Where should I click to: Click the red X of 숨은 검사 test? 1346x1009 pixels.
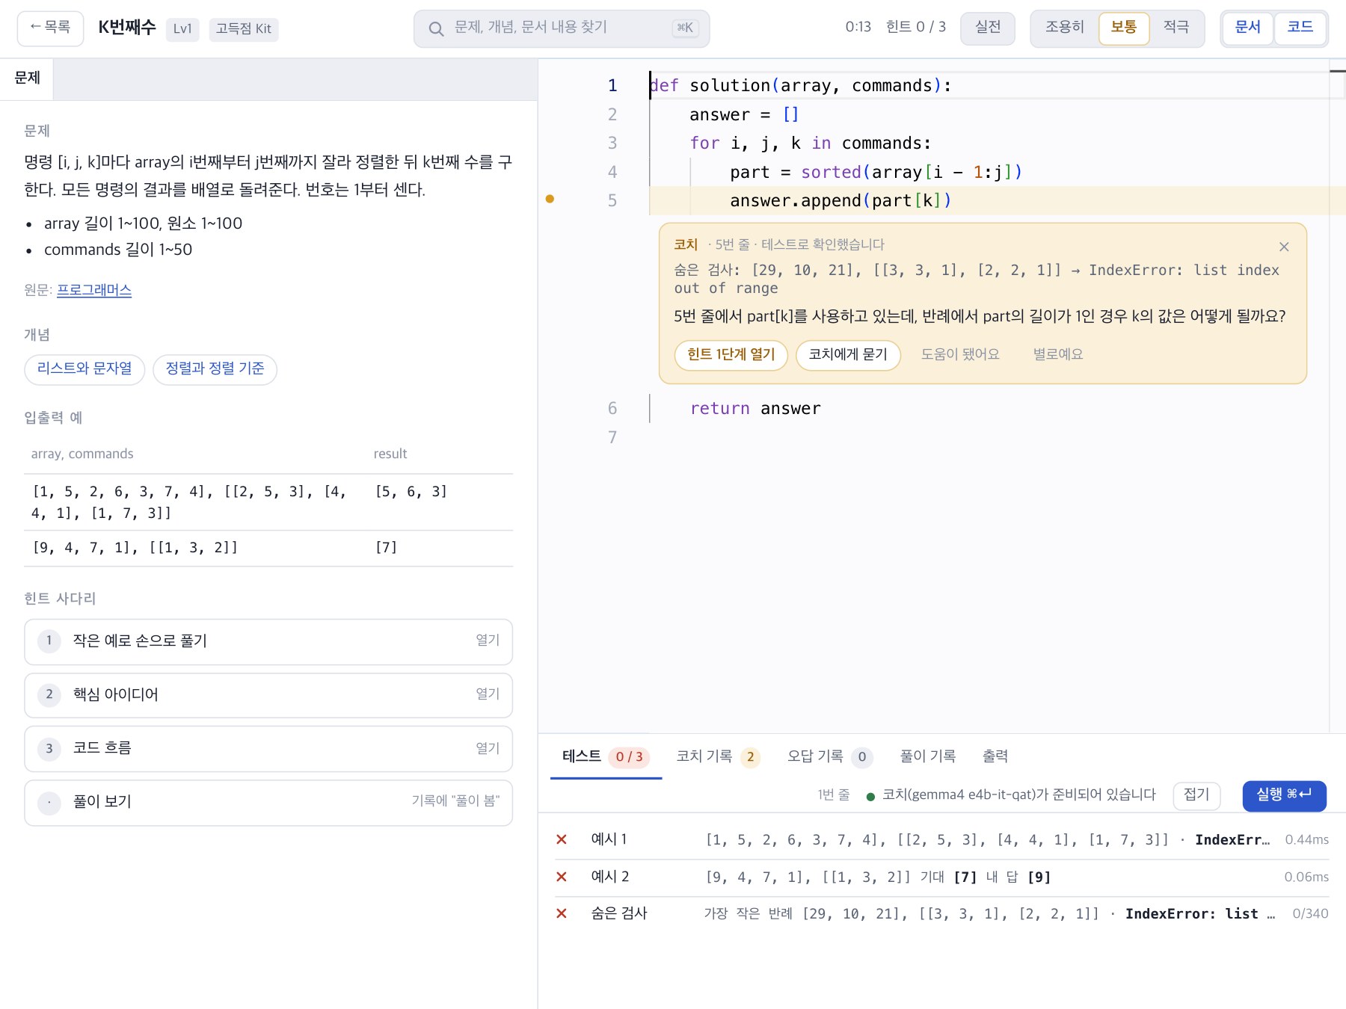562,913
